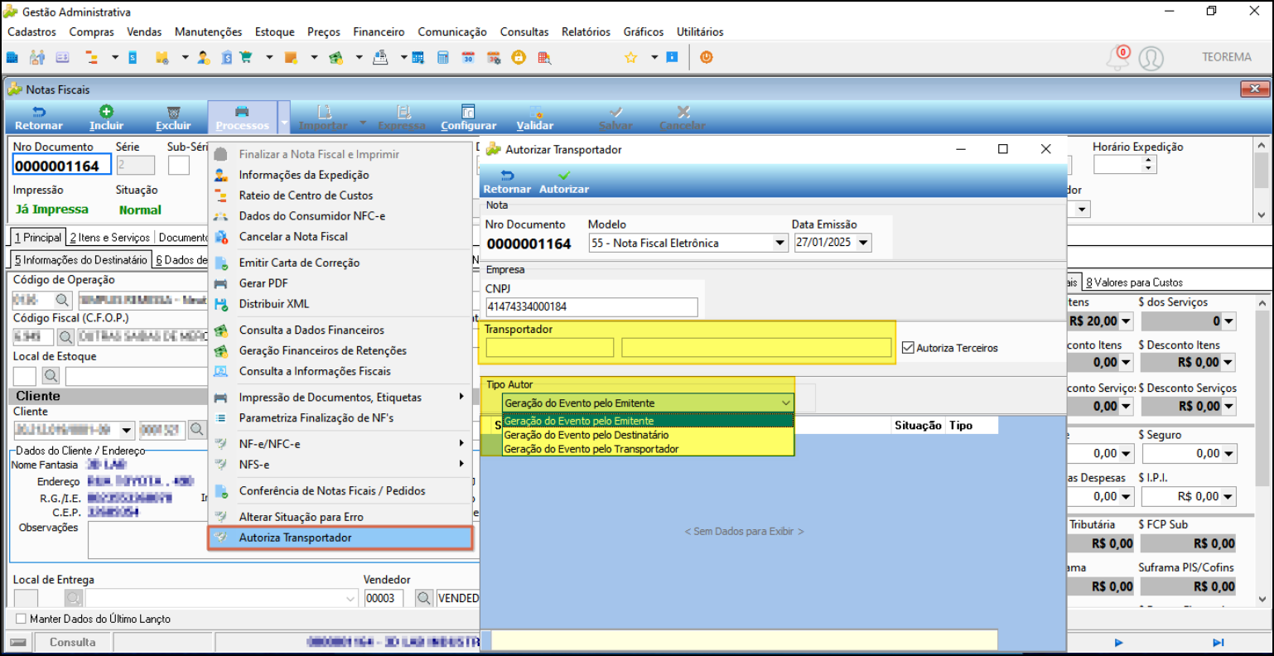This screenshot has width=1274, height=656.
Task: Open the Relatórios menu in the menu bar
Action: click(586, 31)
